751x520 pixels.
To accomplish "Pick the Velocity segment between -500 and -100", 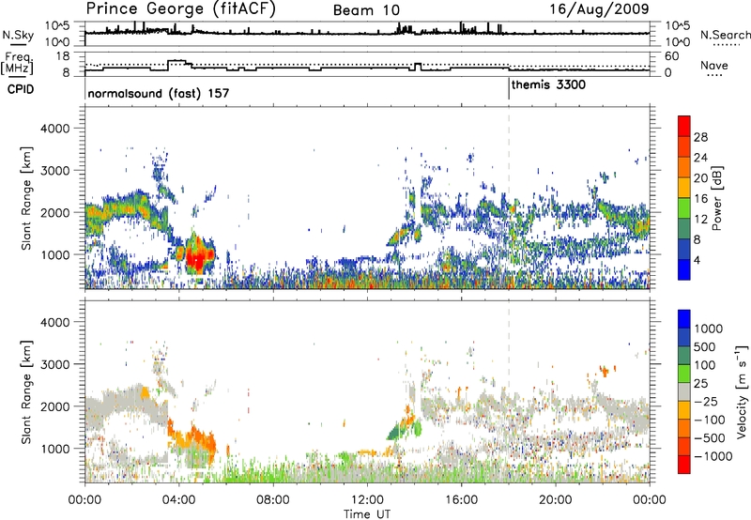I will [x=684, y=428].
